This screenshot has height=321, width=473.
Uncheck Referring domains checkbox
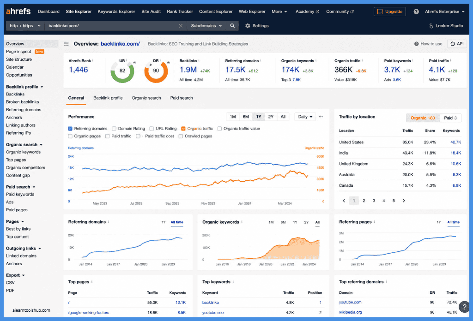pos(70,129)
